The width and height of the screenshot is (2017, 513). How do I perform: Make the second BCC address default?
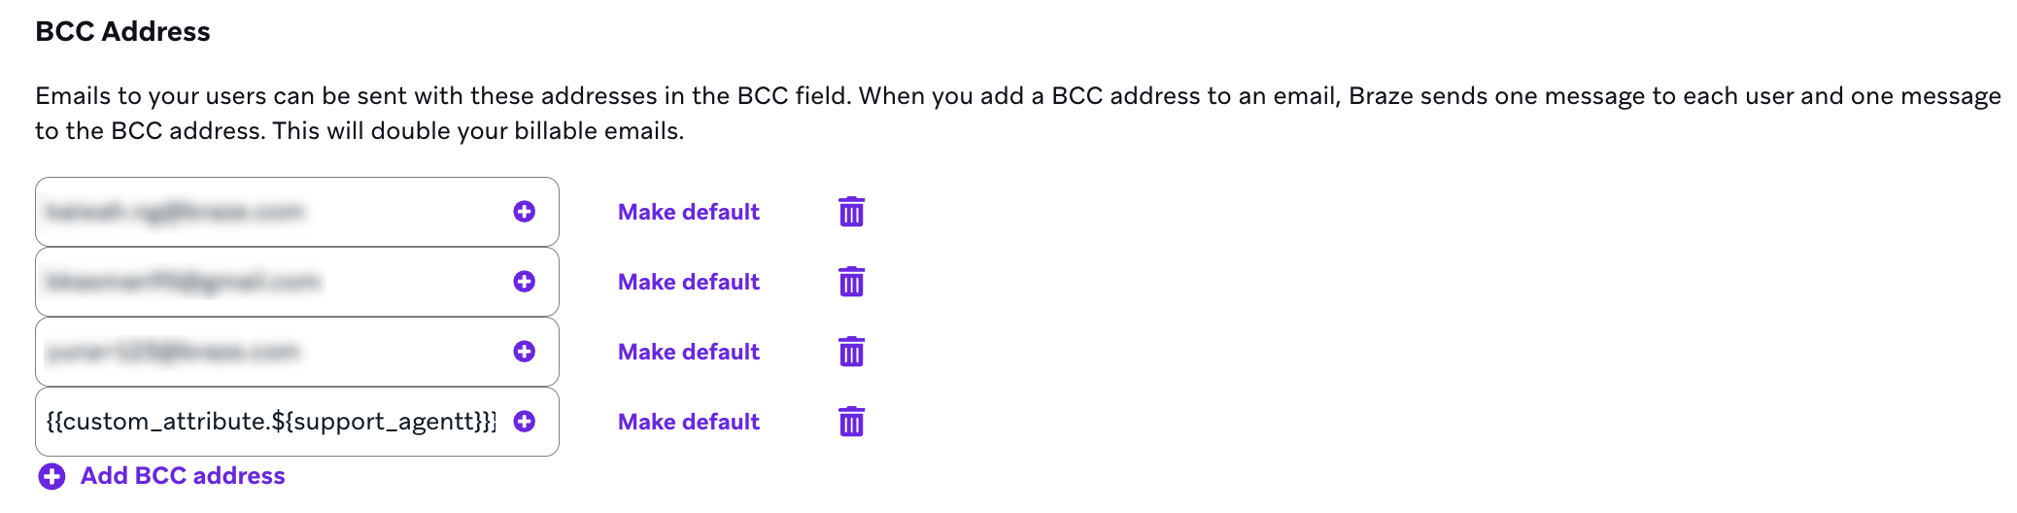click(x=688, y=282)
